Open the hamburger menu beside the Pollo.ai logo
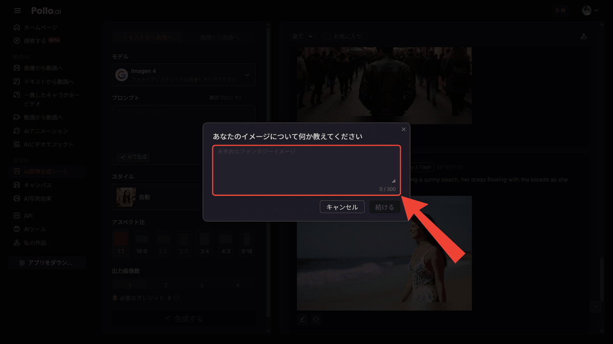 coord(18,11)
